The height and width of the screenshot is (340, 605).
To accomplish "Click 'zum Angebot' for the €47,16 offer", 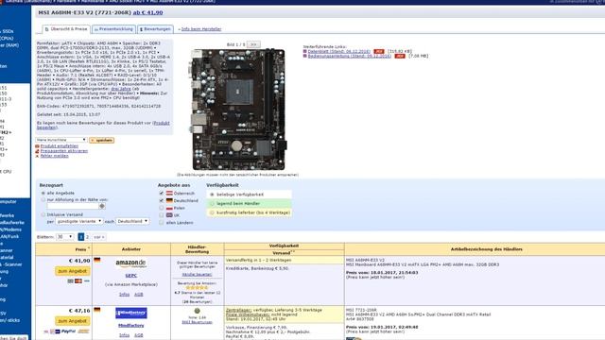I will click(73, 321).
